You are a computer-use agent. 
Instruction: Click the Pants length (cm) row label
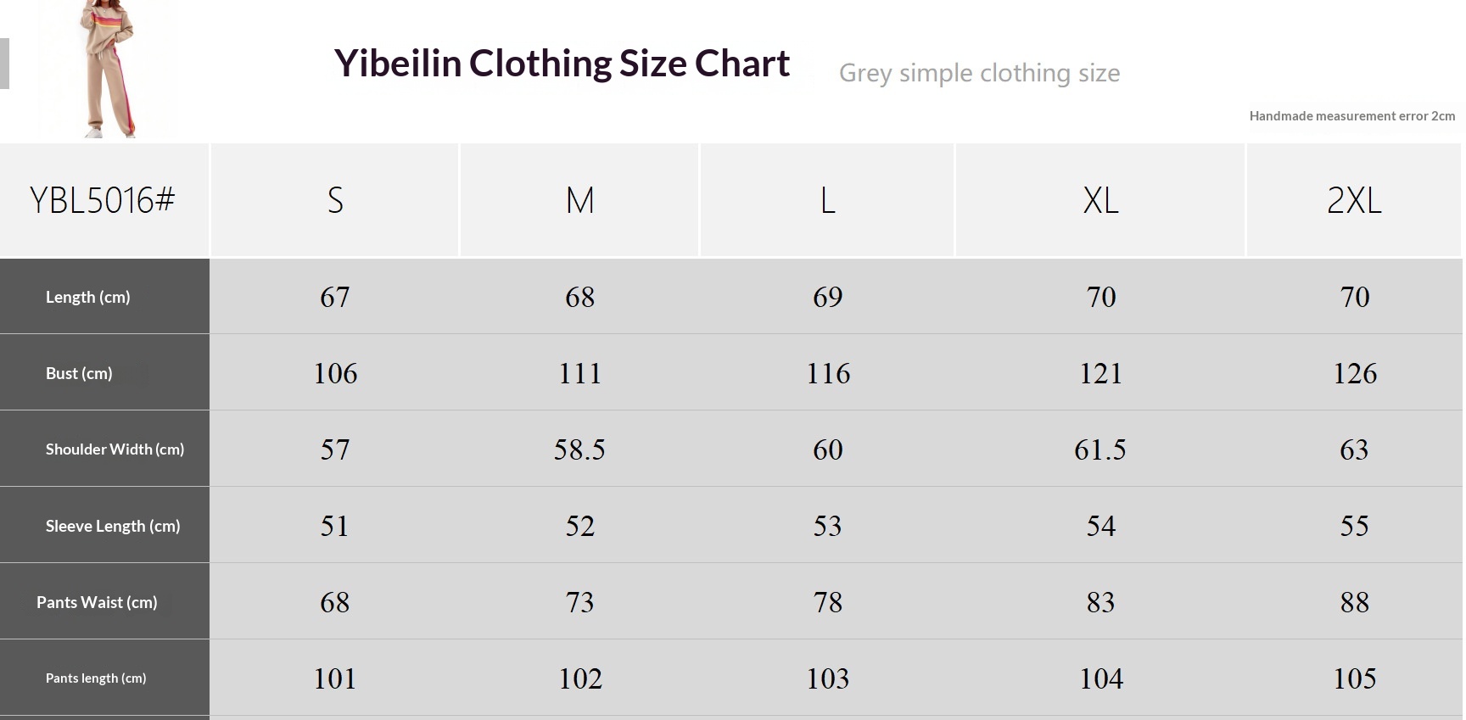96,678
